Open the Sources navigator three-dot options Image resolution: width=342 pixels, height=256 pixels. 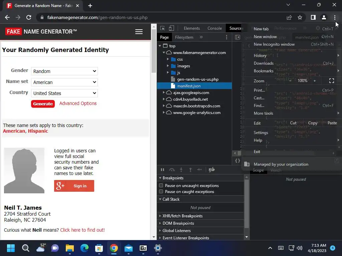click(x=227, y=37)
